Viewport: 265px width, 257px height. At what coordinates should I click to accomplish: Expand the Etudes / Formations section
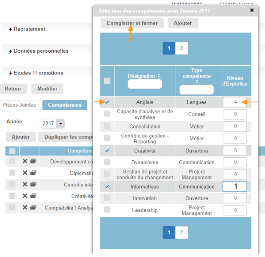coord(36,73)
